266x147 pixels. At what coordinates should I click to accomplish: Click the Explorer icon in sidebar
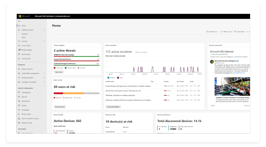click(19, 97)
